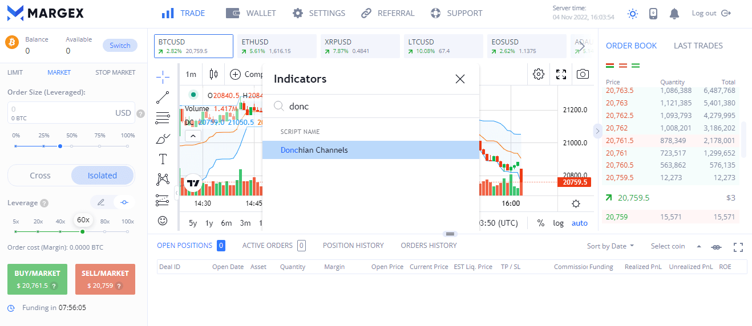The image size is (752, 326).
Task: Toggle light theme sun icon
Action: (632, 13)
